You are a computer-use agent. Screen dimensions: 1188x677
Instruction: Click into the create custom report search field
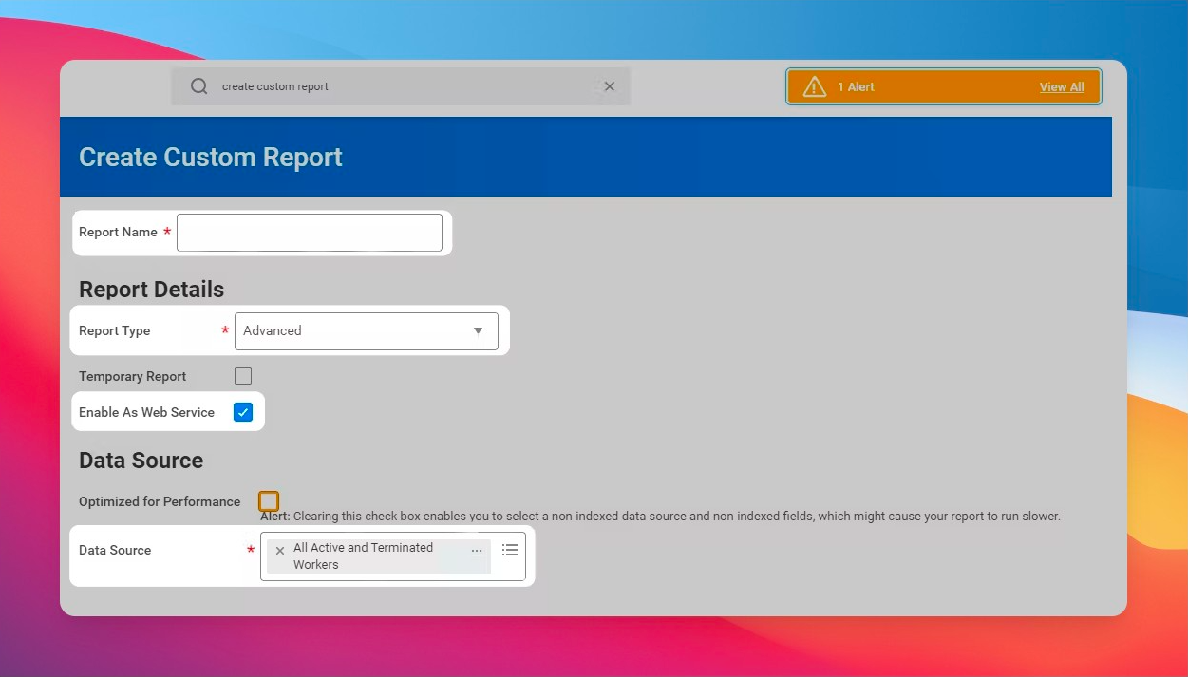[x=399, y=86]
